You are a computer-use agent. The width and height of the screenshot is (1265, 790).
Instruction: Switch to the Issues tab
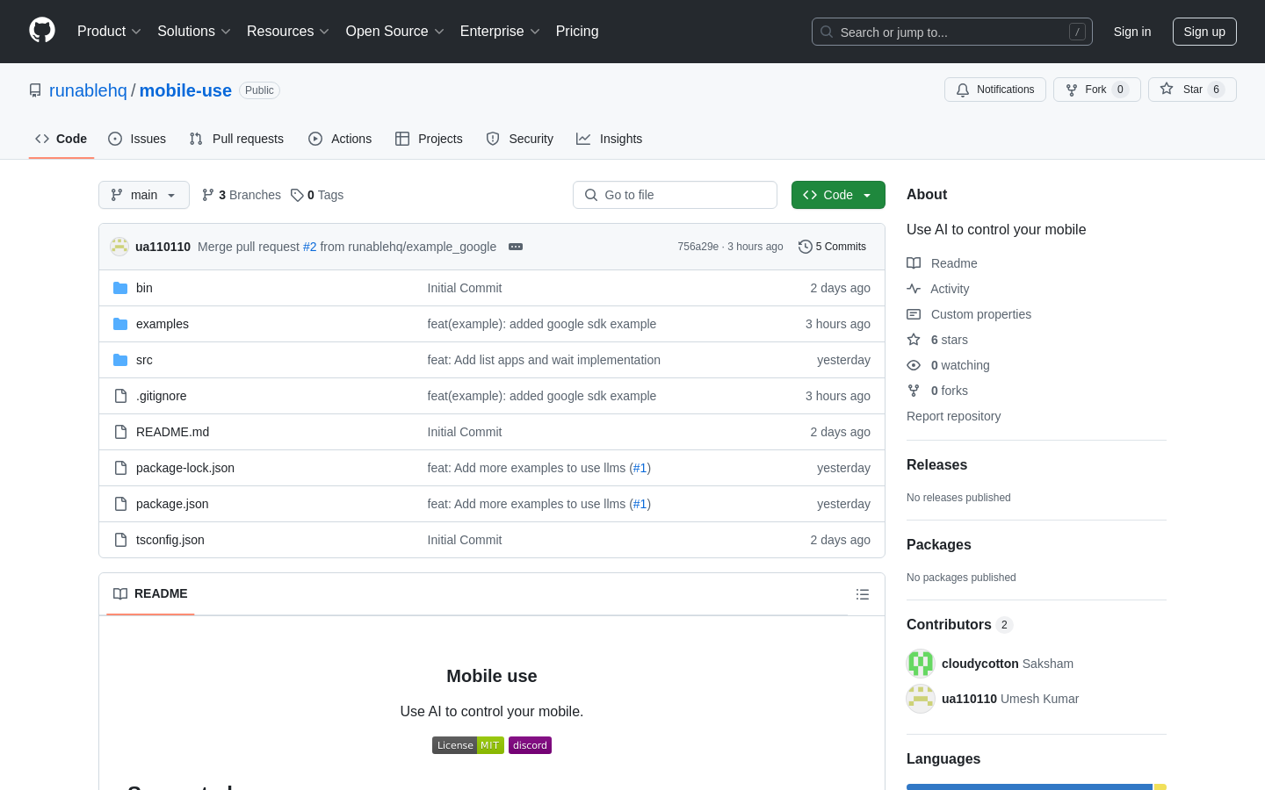coord(137,139)
